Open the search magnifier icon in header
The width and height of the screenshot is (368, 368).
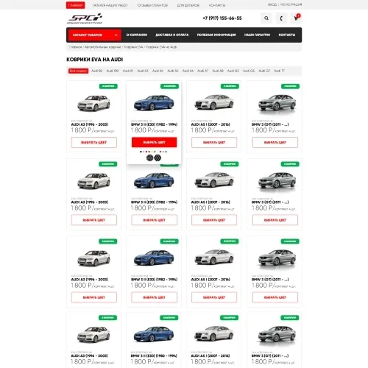click(266, 18)
